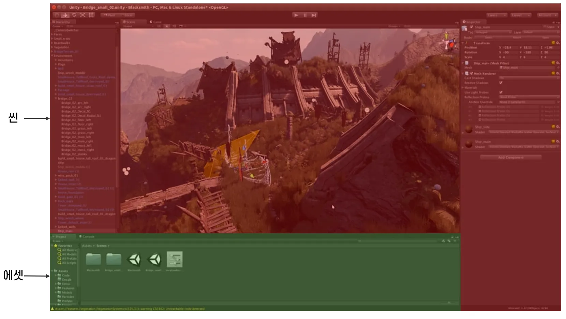Screen dimensions: 566x319
Task: Switch to the Game tab
Action: (155, 22)
